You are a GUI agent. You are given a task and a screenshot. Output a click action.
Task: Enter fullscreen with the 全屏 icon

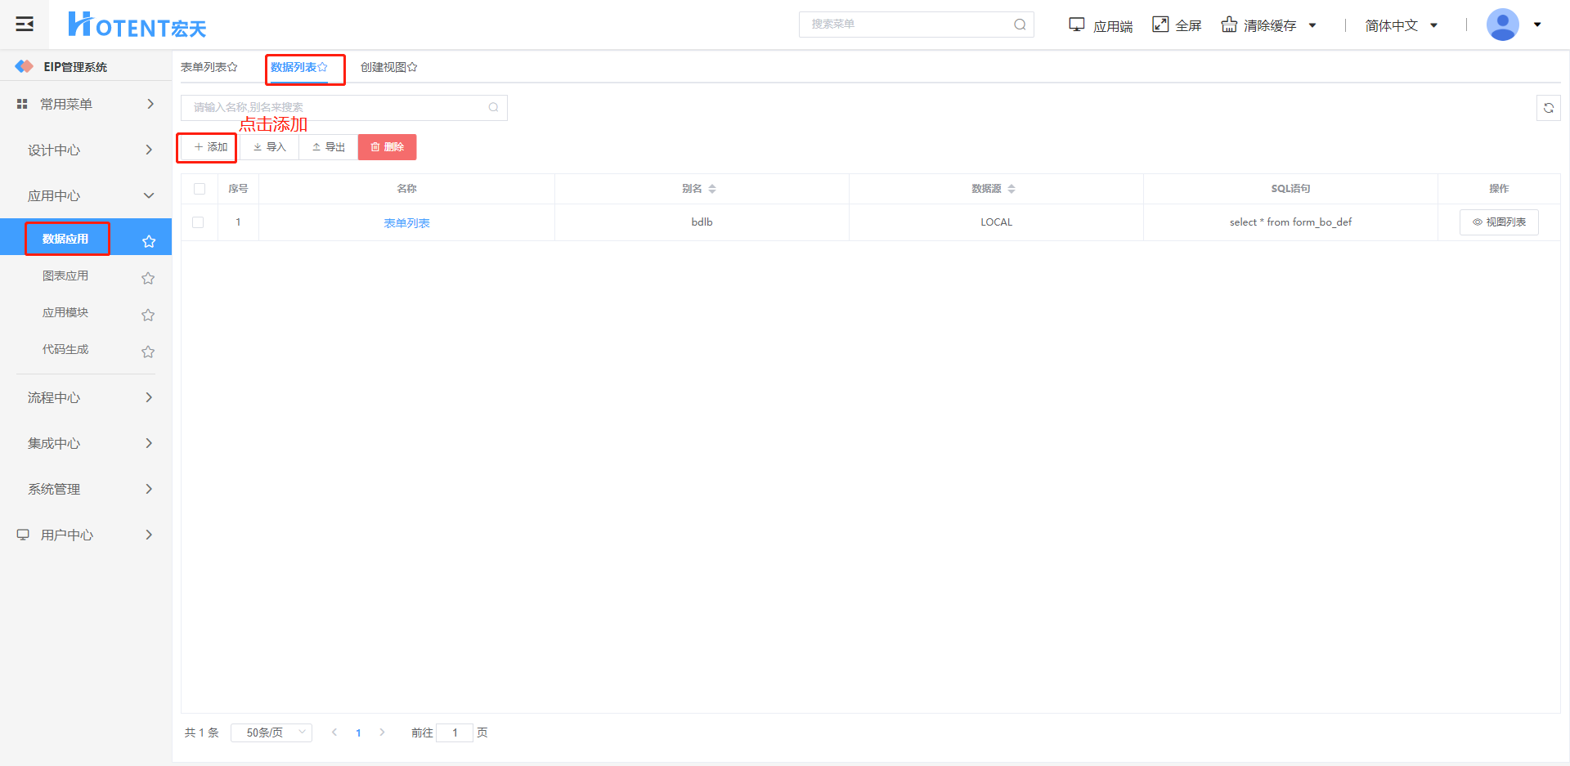pyautogui.click(x=1160, y=25)
